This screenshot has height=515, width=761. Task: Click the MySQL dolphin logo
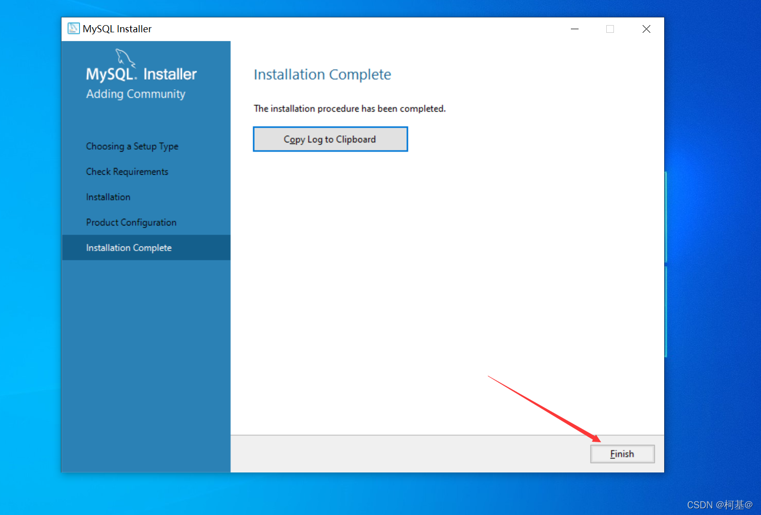point(125,58)
